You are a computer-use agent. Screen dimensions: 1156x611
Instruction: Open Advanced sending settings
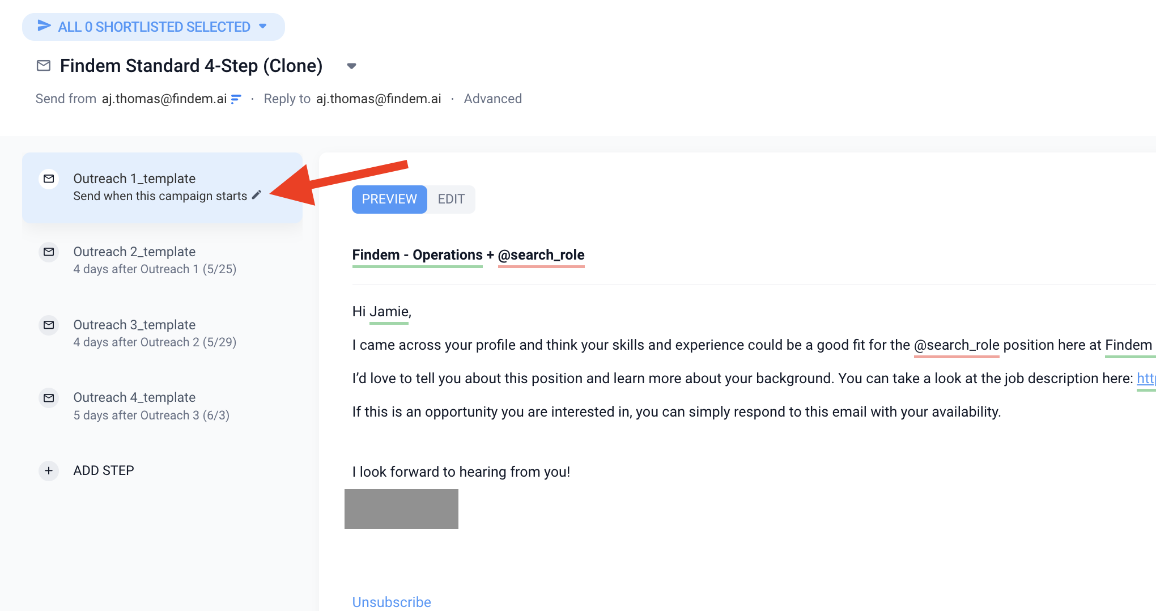point(492,99)
